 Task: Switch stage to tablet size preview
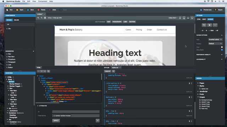coord(184,18)
